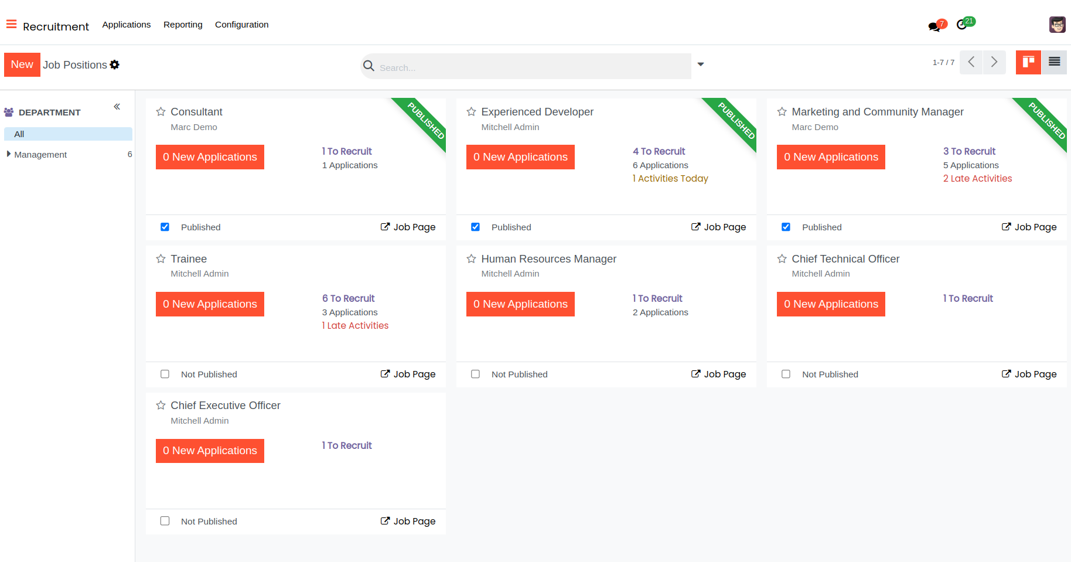Click the Job Positions settings gear
Viewport: 1071px width, 562px height.
(x=115, y=64)
